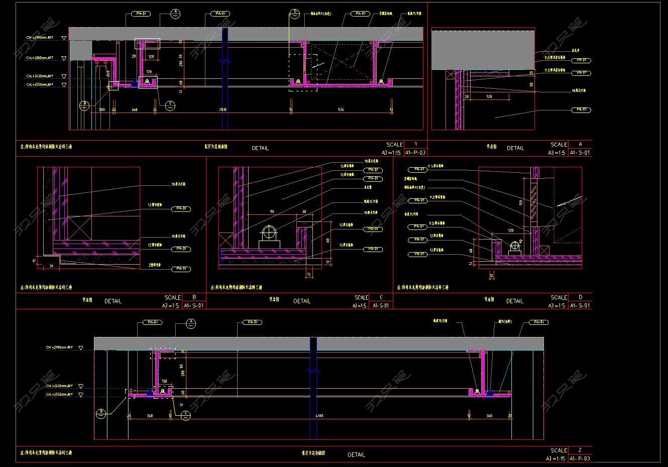Click the 926 dimension in top section

[341, 109]
